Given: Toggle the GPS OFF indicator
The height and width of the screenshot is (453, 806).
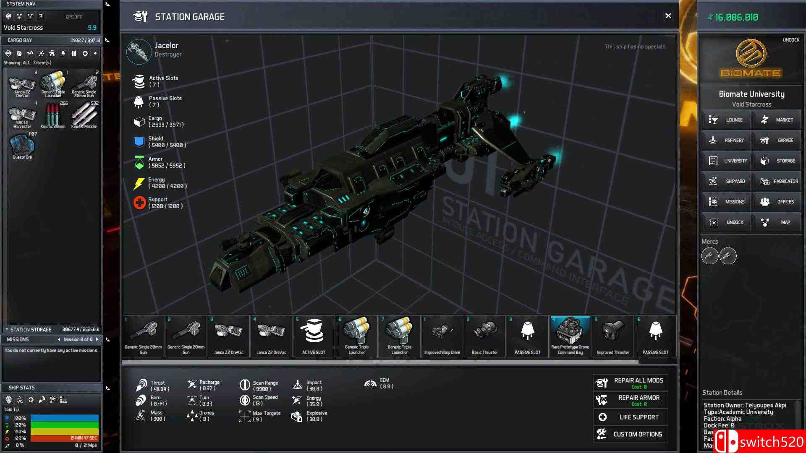Looking at the screenshot, I should pos(74,17).
